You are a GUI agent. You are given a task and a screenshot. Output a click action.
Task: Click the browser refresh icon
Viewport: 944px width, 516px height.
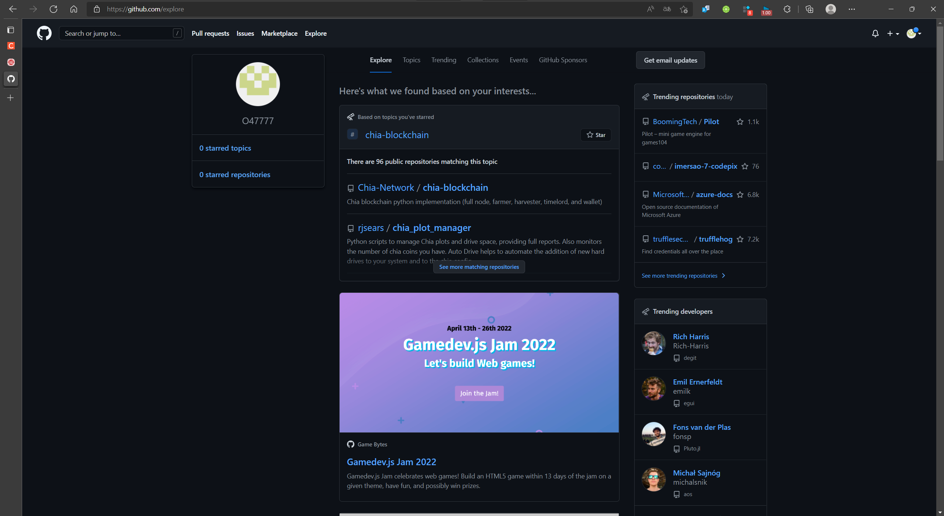pyautogui.click(x=53, y=9)
